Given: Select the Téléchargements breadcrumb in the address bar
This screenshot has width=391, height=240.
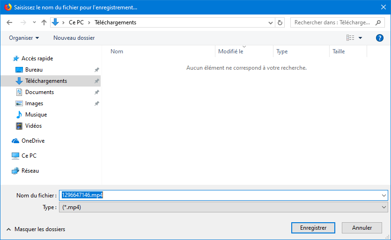Looking at the screenshot, I should click(x=116, y=22).
